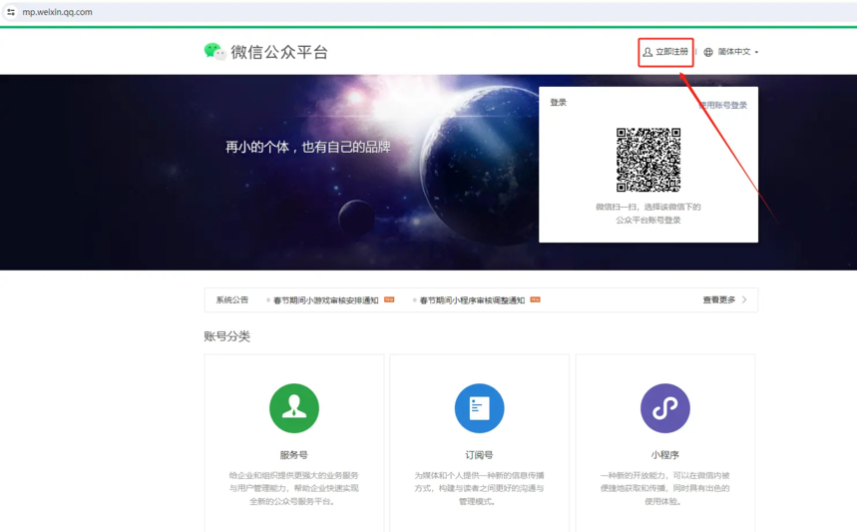This screenshot has height=532, width=857.
Task: Click the new badge after 小游戏审核安排通知
Action: (x=389, y=299)
